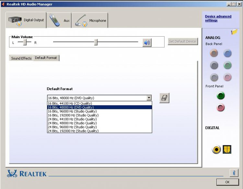The image size is (243, 189).
Task: Open connector settings folder icon
Action: tap(234, 32)
